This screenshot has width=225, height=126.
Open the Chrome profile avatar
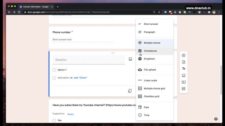point(214,12)
